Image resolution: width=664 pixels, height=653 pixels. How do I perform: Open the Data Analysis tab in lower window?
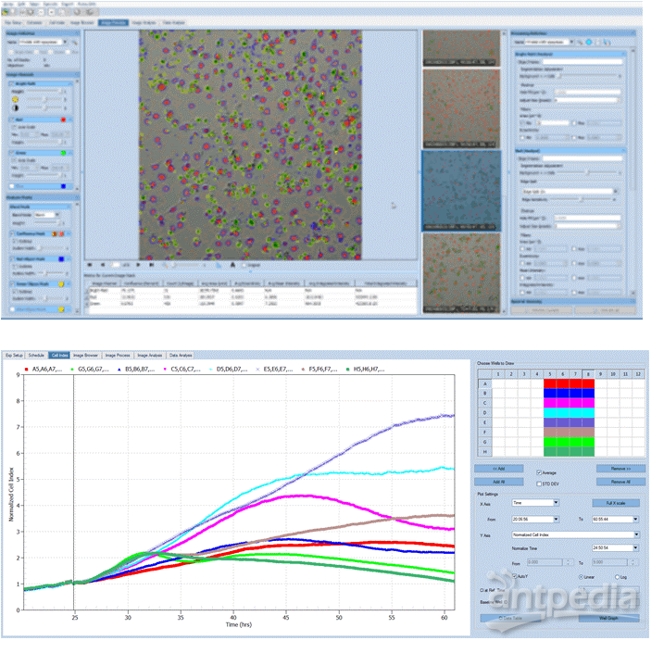[179, 355]
